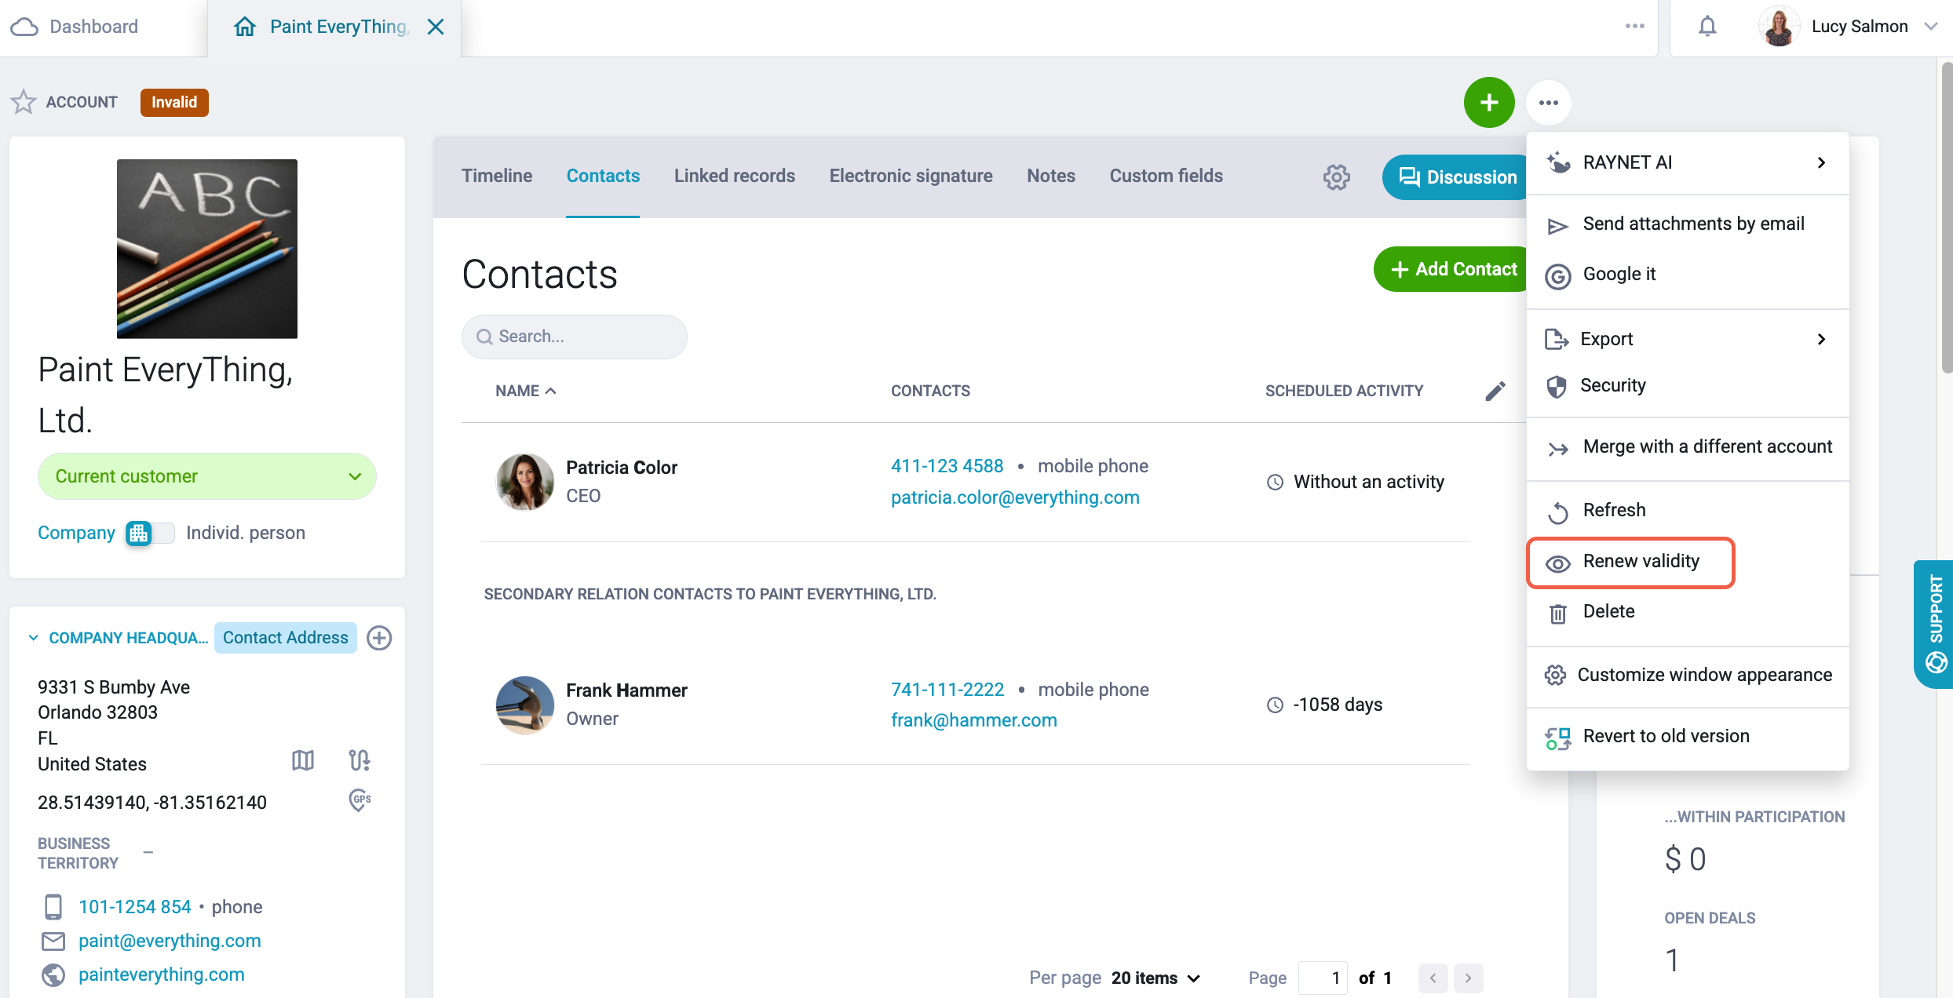Open the Custom fields tab

click(1166, 176)
